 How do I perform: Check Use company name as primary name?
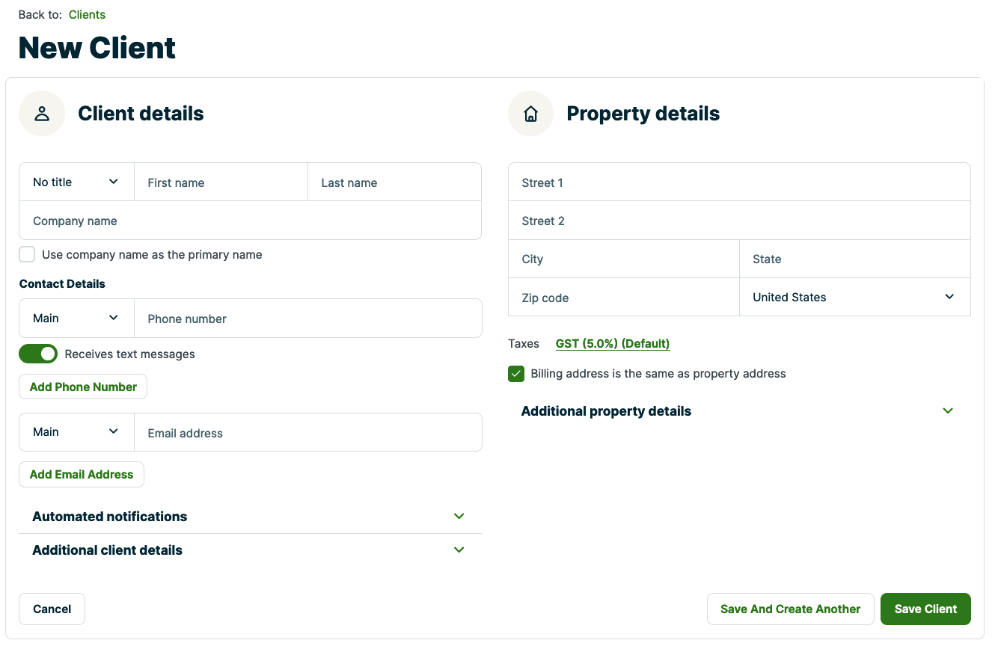point(28,255)
